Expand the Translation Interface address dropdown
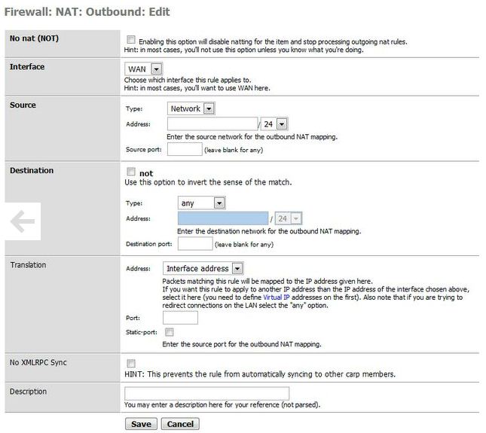This screenshot has height=433, width=486. [x=203, y=268]
